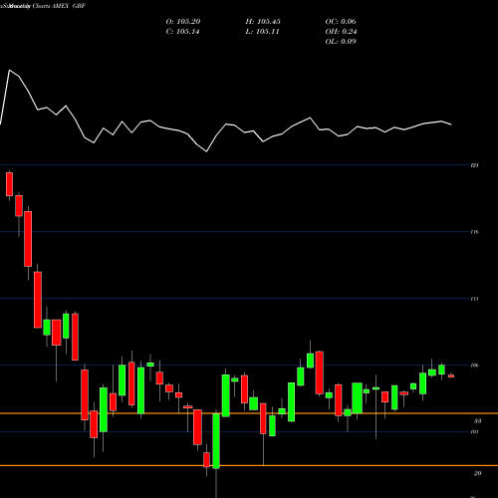Viewport: 498px width, 498px height.
Task: Click the '33' label under the upper orange line
Action: click(477, 421)
